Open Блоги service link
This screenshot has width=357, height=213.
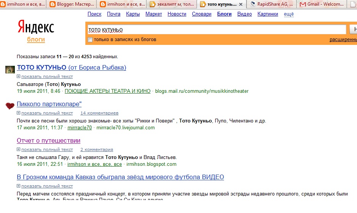click(x=224, y=14)
